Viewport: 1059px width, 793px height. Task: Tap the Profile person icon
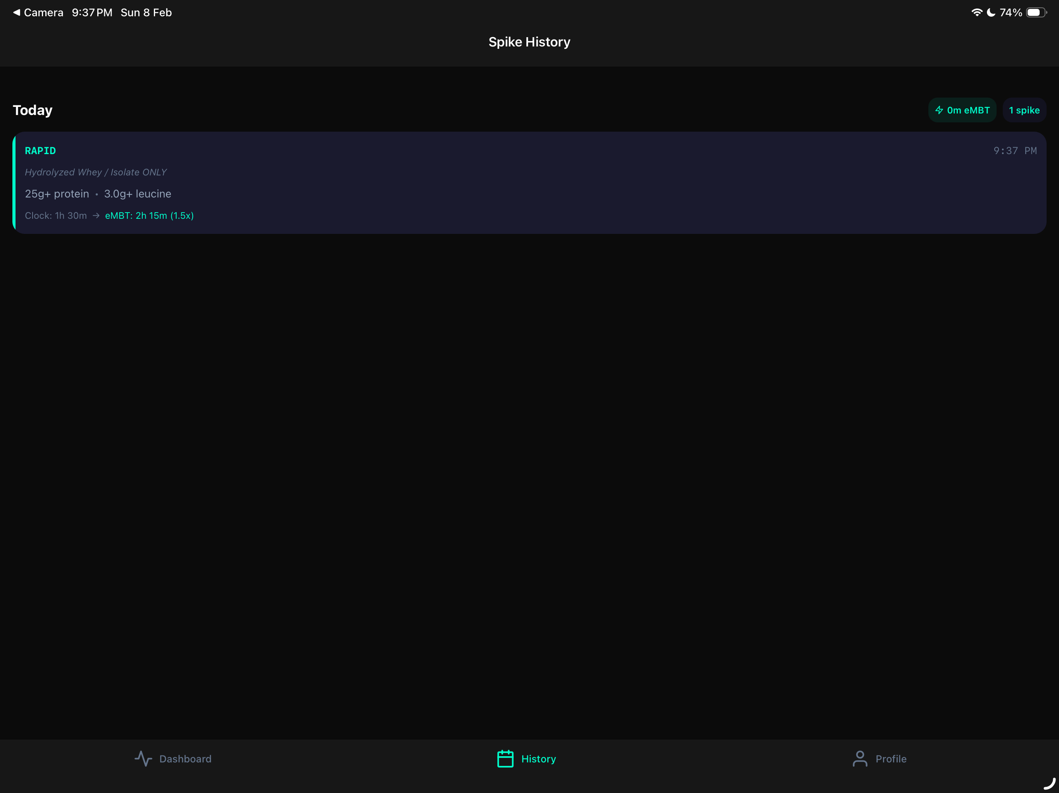tap(860, 759)
